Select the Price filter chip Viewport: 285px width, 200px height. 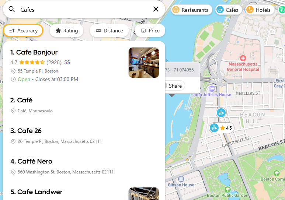150,31
